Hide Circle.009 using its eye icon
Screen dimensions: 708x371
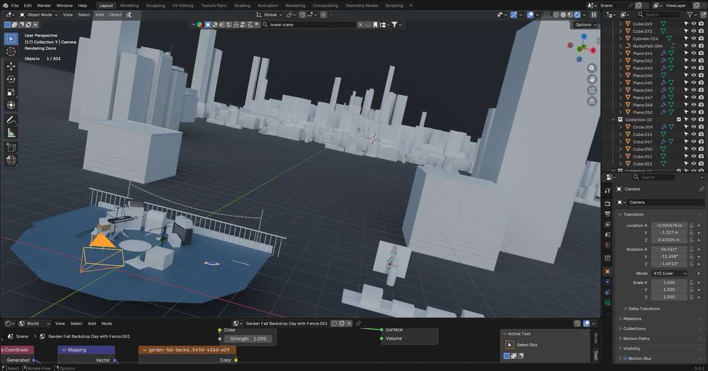point(694,127)
